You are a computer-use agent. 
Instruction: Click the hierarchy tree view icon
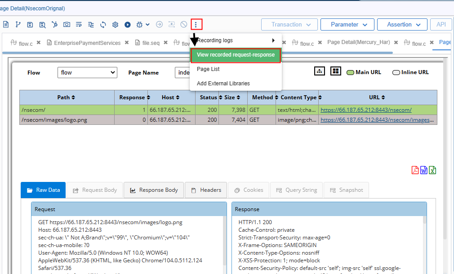(x=319, y=71)
